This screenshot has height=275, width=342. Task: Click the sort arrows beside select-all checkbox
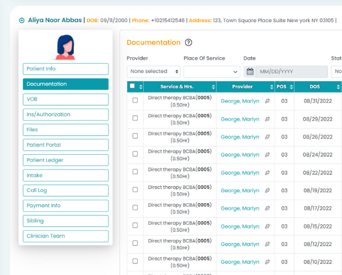pyautogui.click(x=141, y=87)
